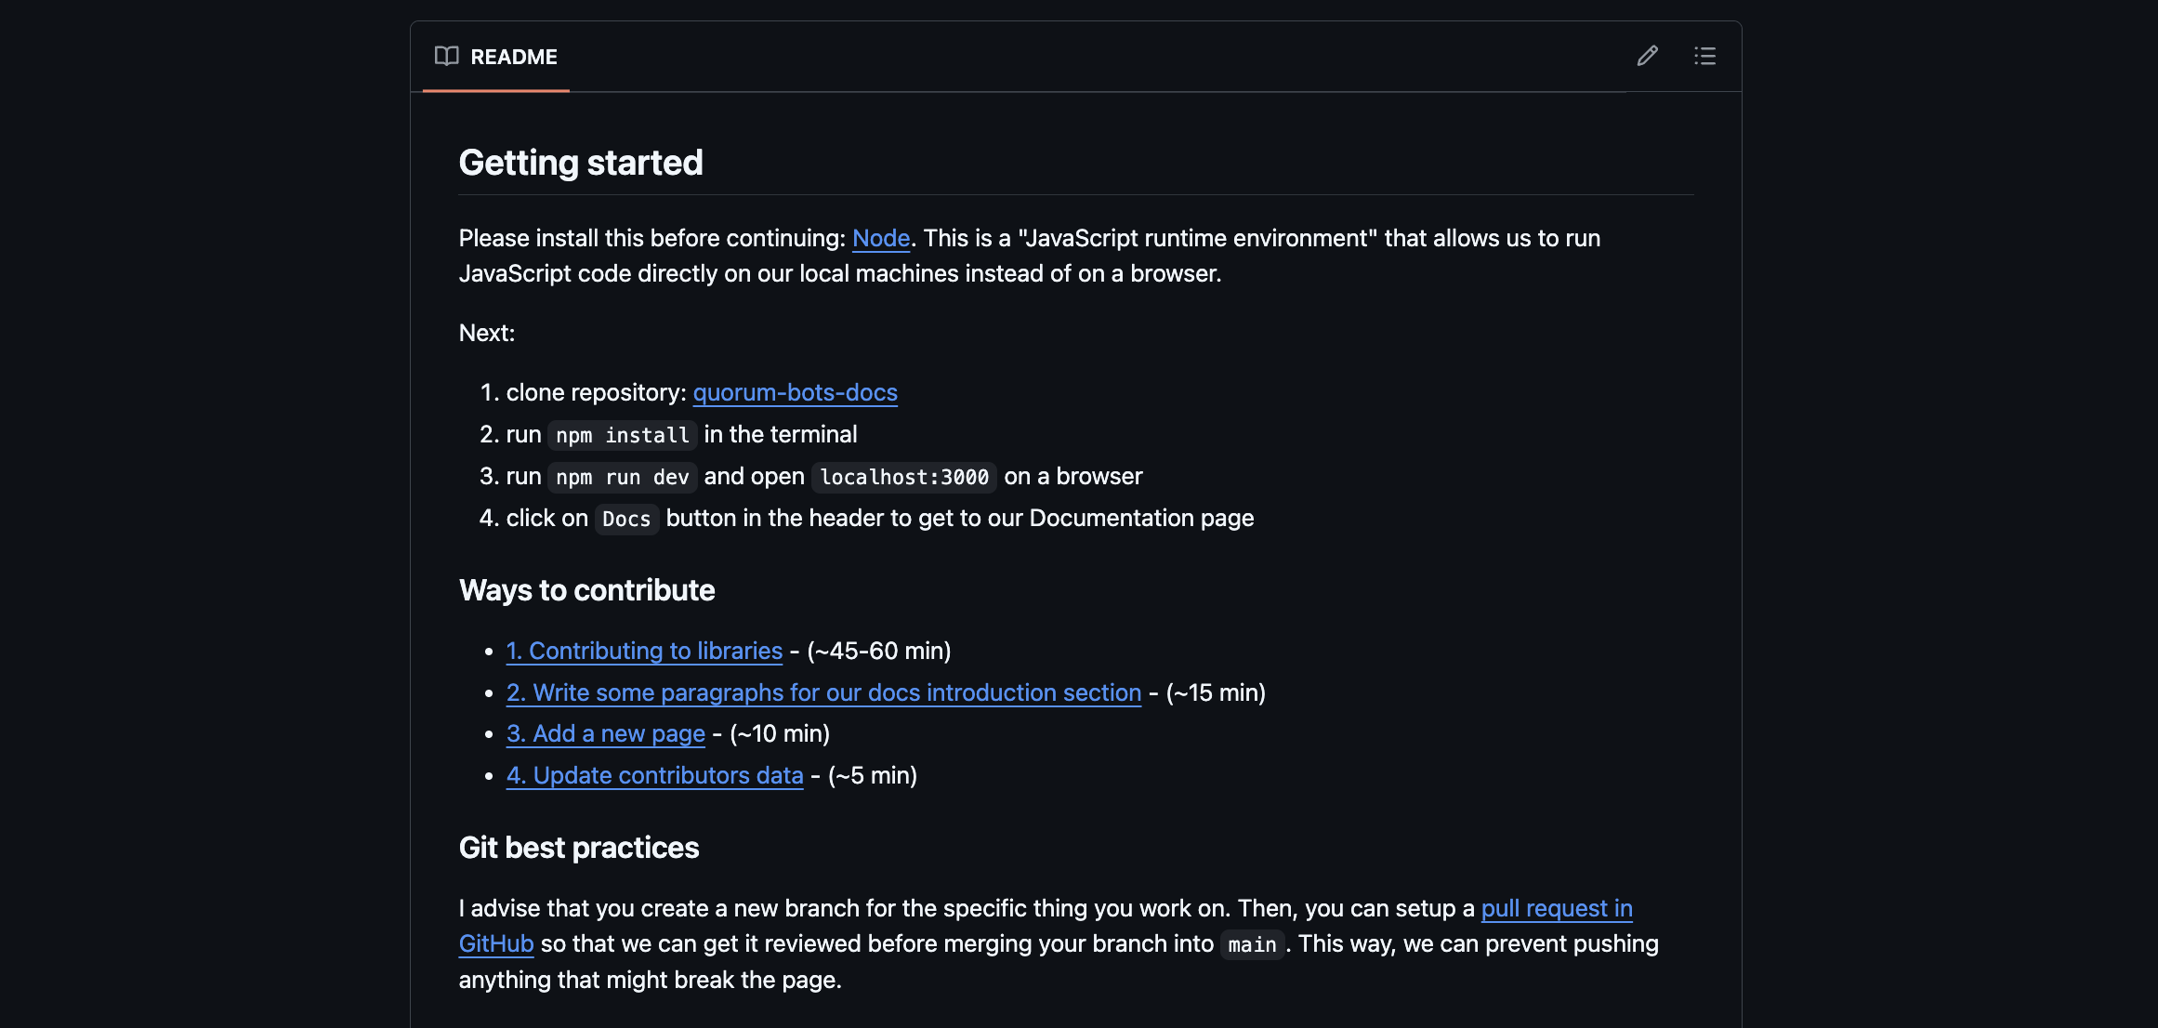The image size is (2158, 1028).
Task: Click the "Next:" paragraph text
Action: [x=486, y=333]
